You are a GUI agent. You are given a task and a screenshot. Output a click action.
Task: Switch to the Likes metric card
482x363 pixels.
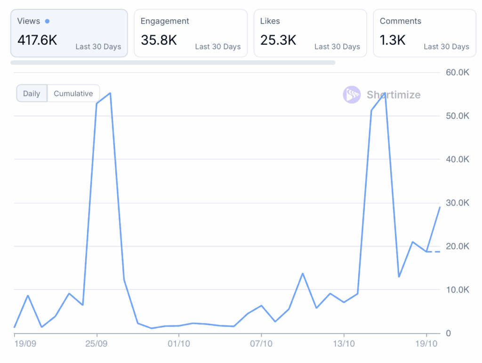pos(310,33)
